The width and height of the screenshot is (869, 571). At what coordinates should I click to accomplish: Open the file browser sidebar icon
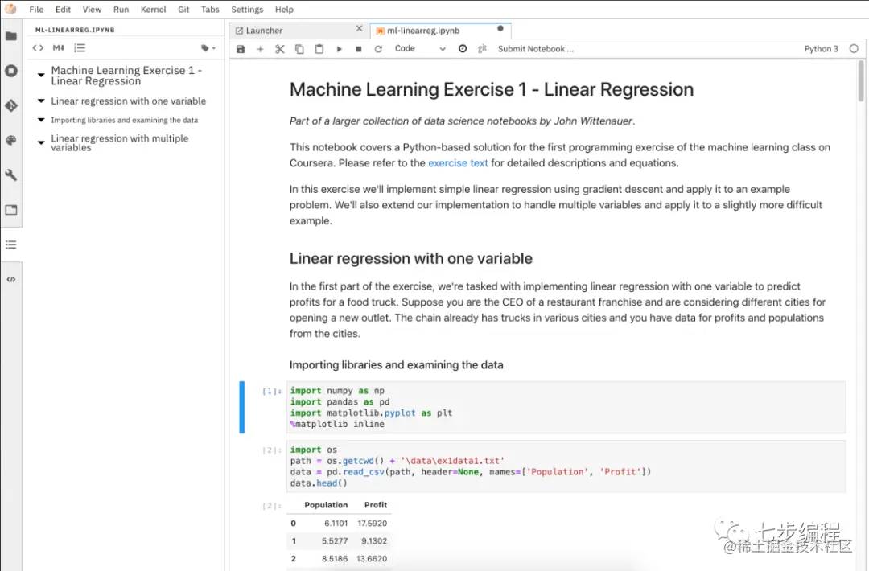[11, 36]
